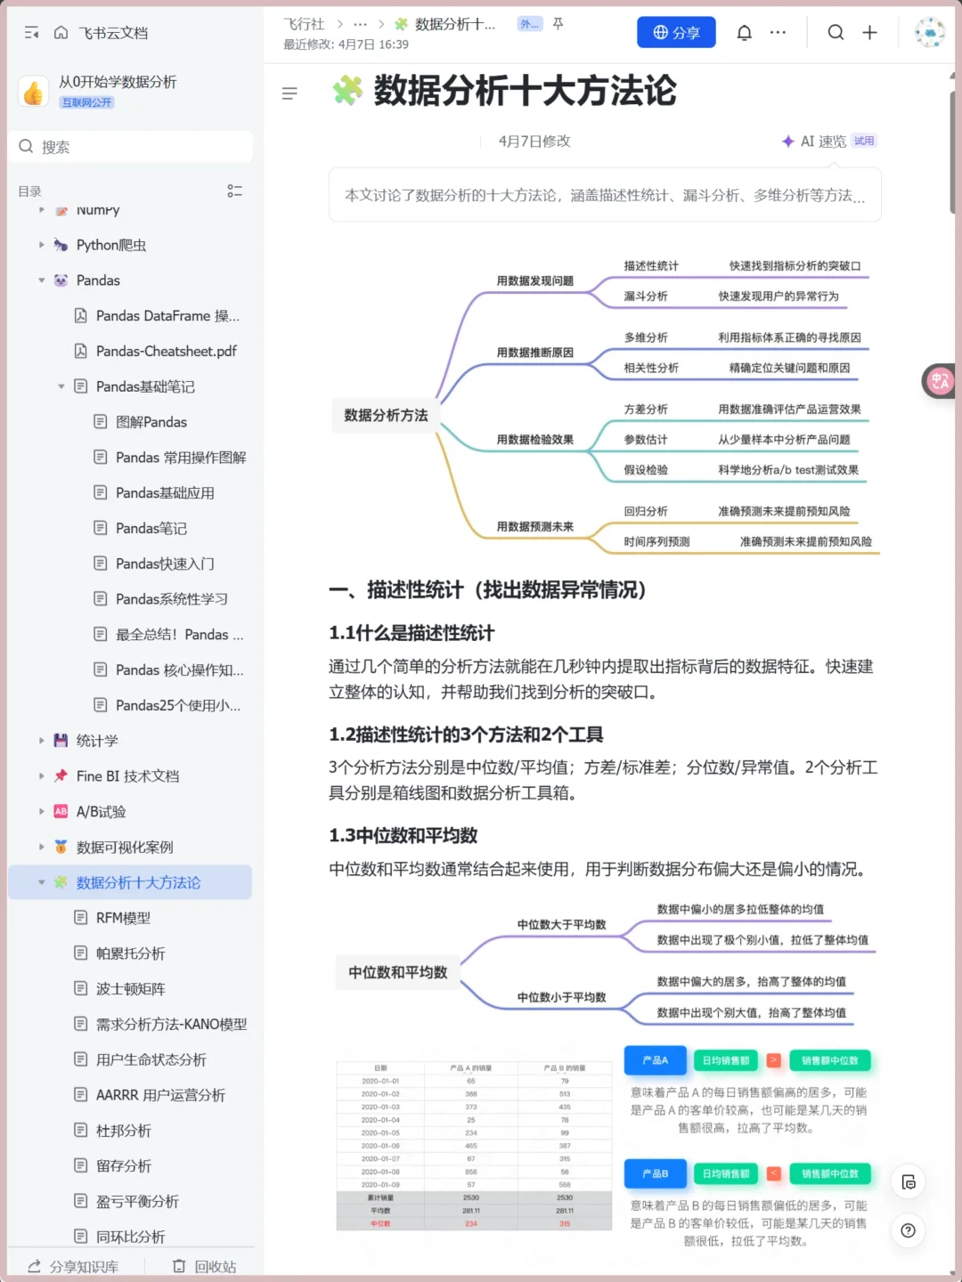Open comments via the floating comment icon
The height and width of the screenshot is (1282, 962).
click(908, 1182)
